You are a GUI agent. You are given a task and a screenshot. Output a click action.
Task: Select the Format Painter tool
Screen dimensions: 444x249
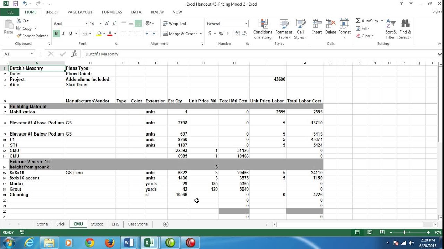tap(32, 36)
